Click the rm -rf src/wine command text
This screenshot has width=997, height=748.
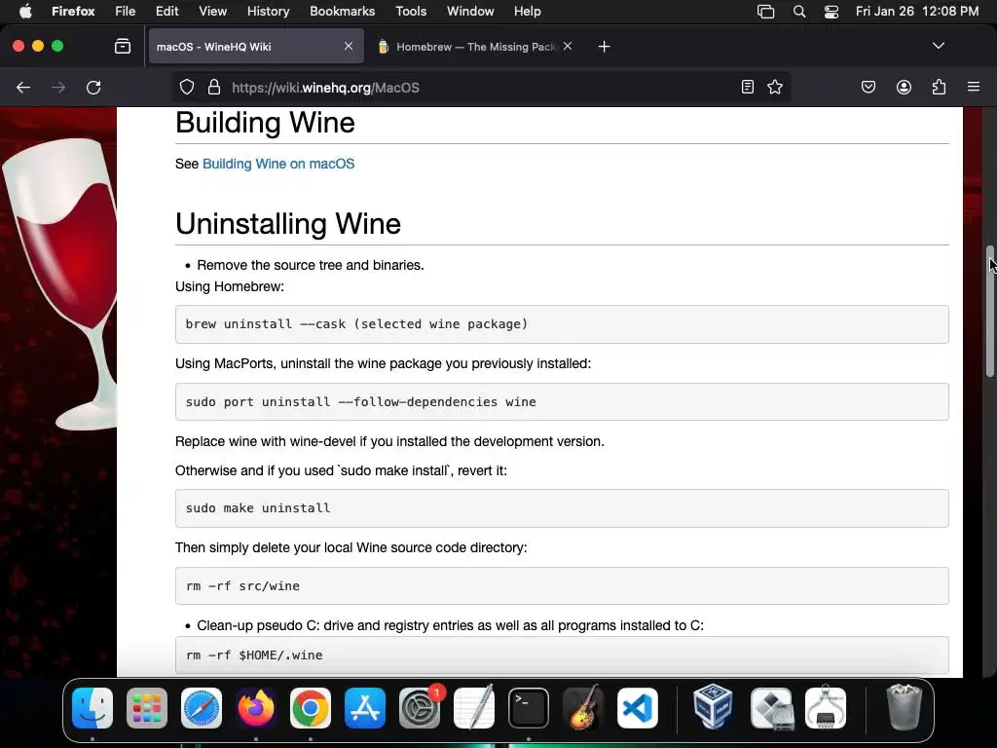click(x=242, y=585)
